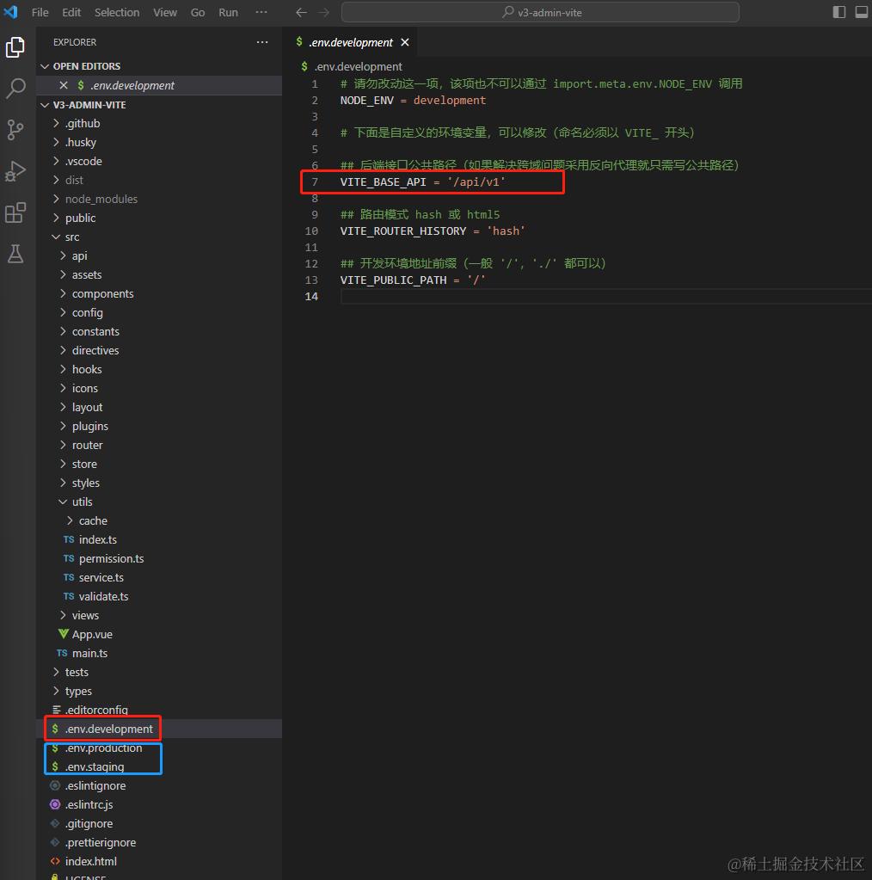Open the Go menu

197,12
